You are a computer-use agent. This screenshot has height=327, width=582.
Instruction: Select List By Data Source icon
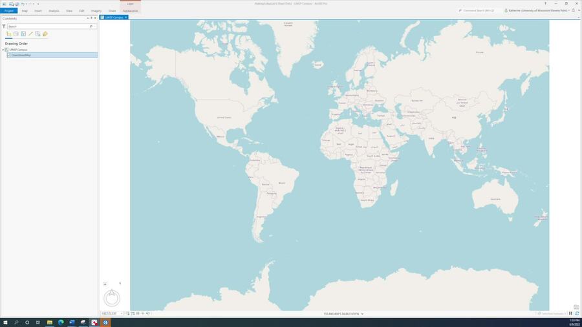[x=16, y=34]
